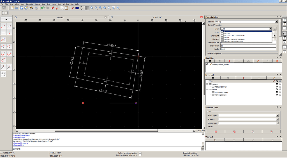Toggle visibility of 'парцел-размери' layer
This screenshot has width=287, height=158.
(x=277, y=87)
